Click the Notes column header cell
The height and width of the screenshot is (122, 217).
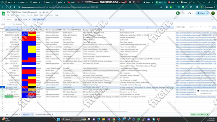(x=147, y=30)
